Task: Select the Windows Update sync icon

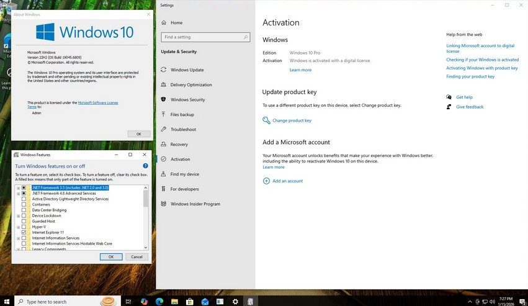Action: [164, 70]
